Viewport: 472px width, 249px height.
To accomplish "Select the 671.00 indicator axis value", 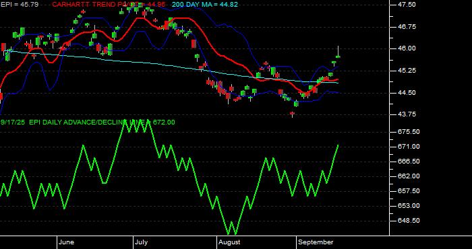I will pos(408,147).
